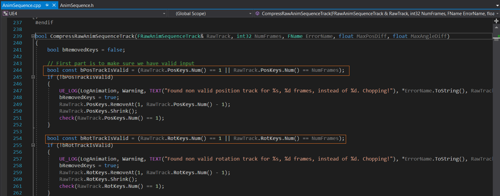Click the FRawAnimSequenceTrack& parameter type
Screen dimensions: 500x196
point(170,36)
